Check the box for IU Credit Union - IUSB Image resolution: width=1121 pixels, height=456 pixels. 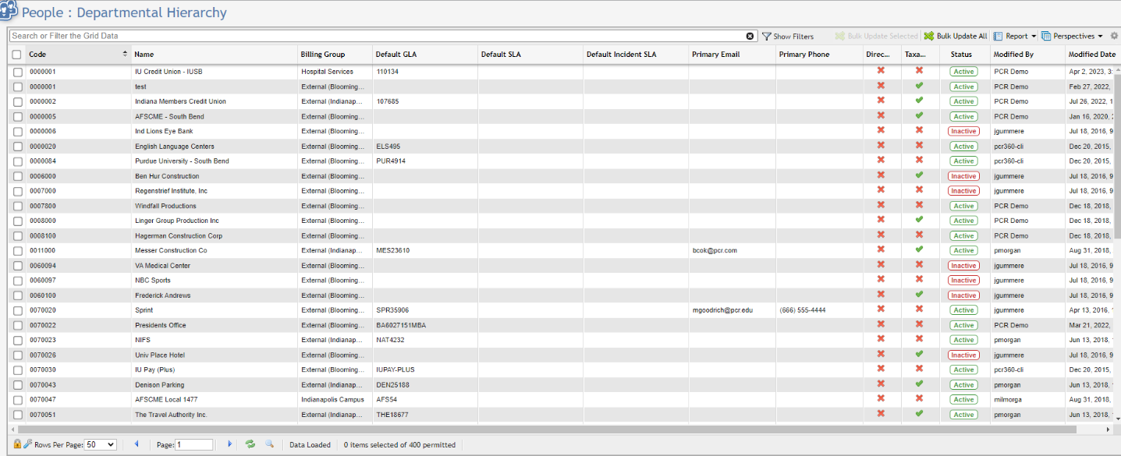pos(17,72)
